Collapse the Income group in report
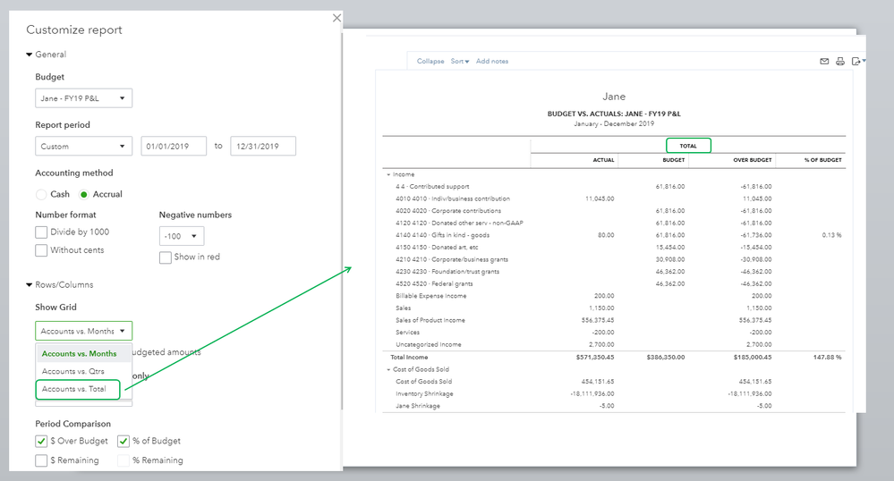The width and height of the screenshot is (894, 481). (x=389, y=174)
